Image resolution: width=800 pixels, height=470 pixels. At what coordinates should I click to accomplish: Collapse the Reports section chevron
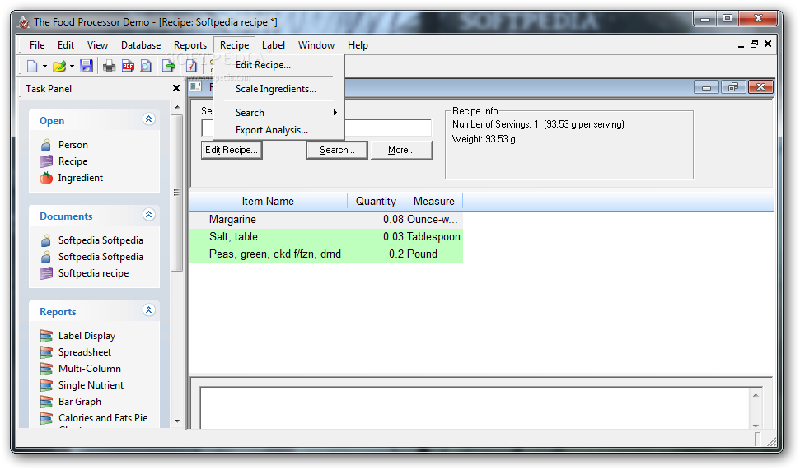coord(148,310)
